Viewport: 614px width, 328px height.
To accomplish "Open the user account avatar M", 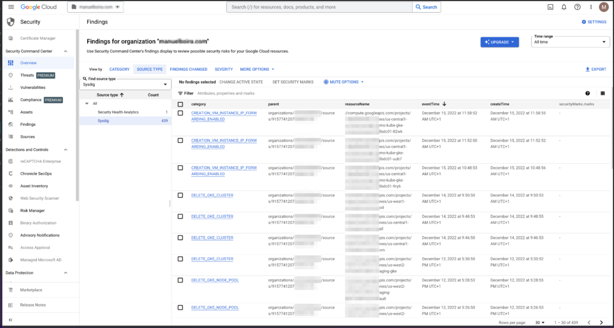I will tap(604, 7).
